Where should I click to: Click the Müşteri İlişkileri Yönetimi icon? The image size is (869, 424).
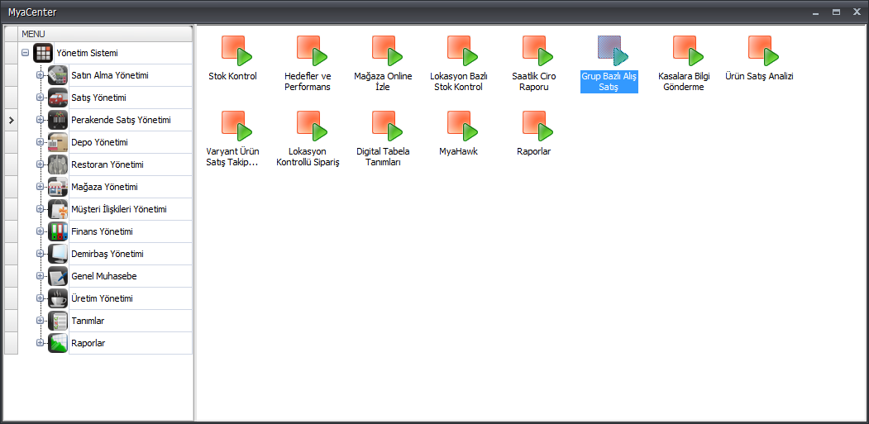(58, 209)
